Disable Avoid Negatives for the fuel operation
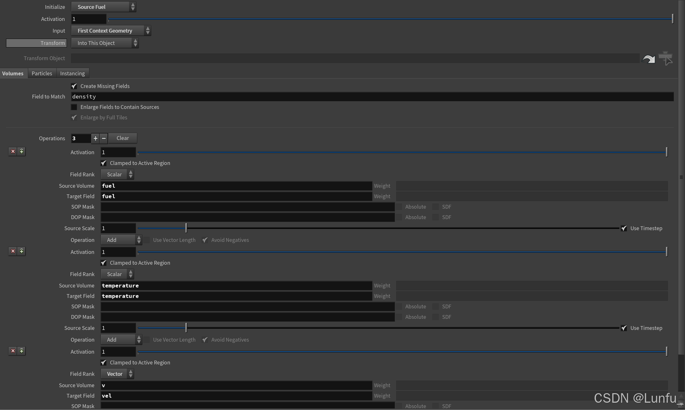 (x=205, y=240)
